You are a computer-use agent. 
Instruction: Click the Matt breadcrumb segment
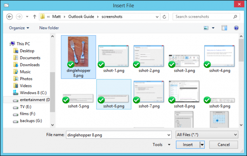click(x=56, y=17)
